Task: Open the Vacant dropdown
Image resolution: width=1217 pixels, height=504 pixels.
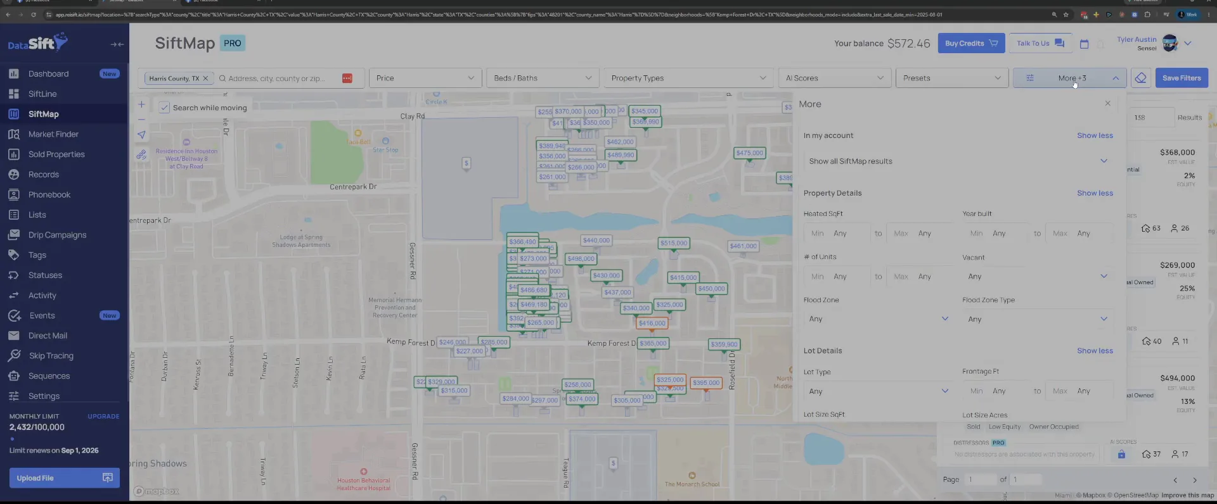Action: (x=1038, y=277)
